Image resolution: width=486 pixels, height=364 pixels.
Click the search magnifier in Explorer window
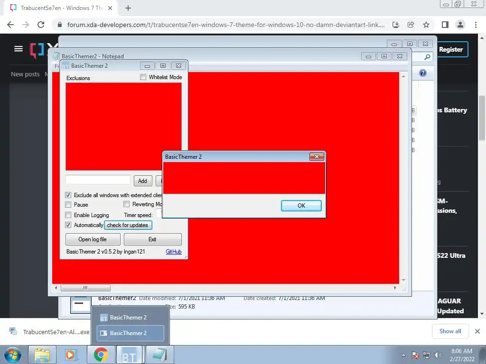427,57
